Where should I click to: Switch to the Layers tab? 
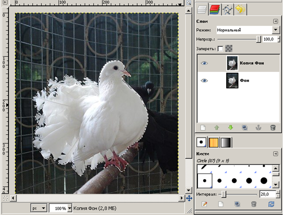pyautogui.click(x=202, y=9)
